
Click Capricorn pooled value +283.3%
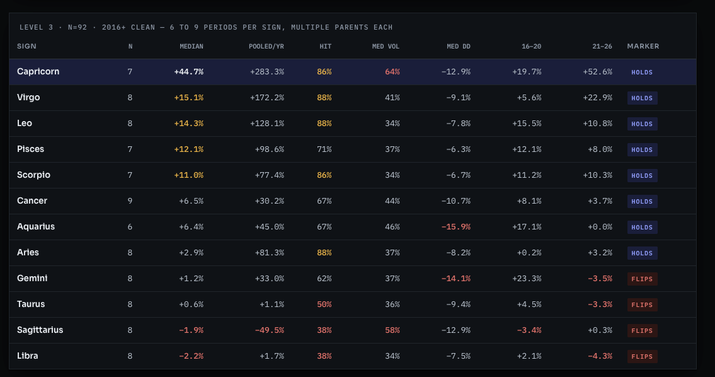266,72
